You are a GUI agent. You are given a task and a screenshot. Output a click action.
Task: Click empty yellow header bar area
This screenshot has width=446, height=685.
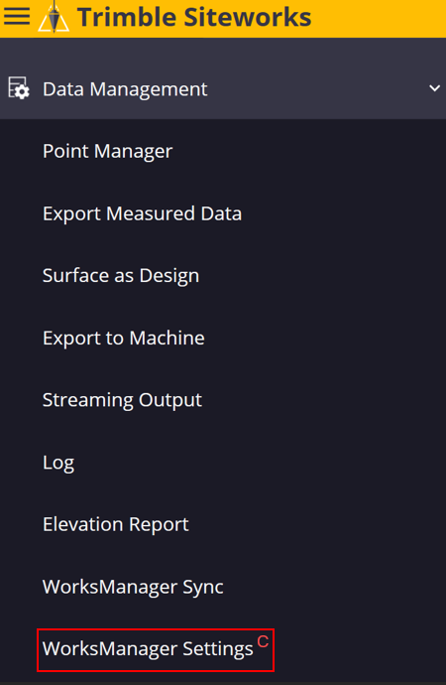click(379, 18)
